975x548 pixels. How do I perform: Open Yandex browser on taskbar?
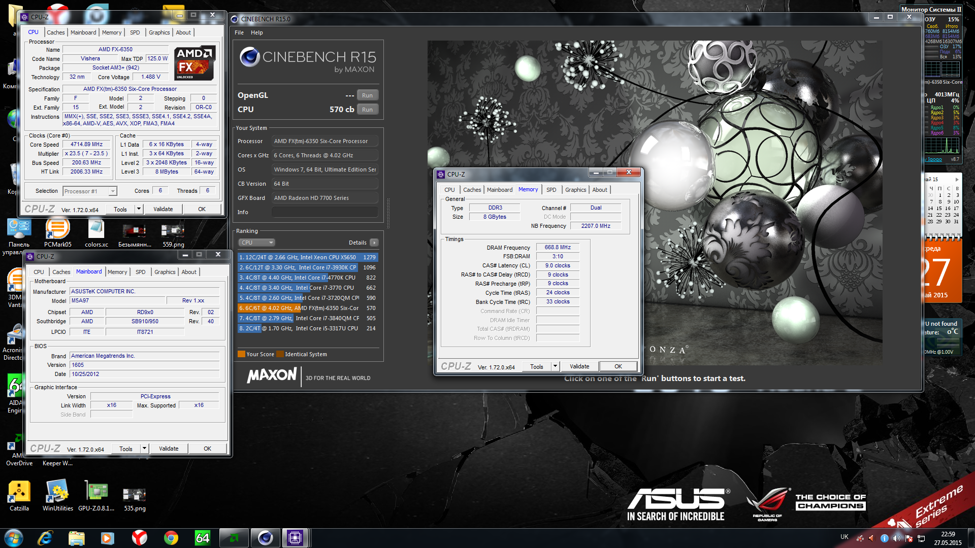[x=139, y=538]
